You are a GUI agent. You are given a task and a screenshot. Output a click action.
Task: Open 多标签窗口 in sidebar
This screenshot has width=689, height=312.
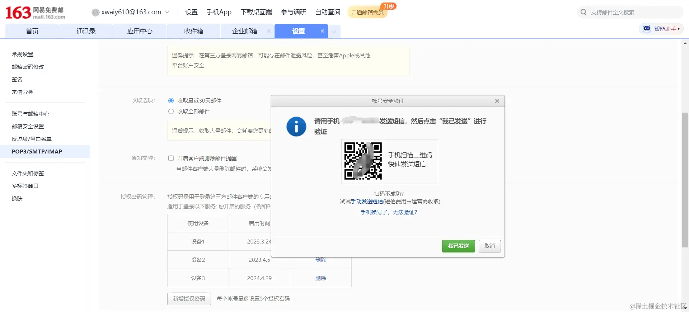(25, 186)
